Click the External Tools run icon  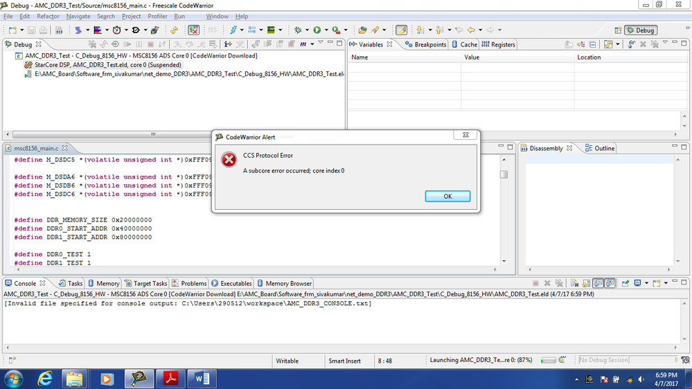336,30
